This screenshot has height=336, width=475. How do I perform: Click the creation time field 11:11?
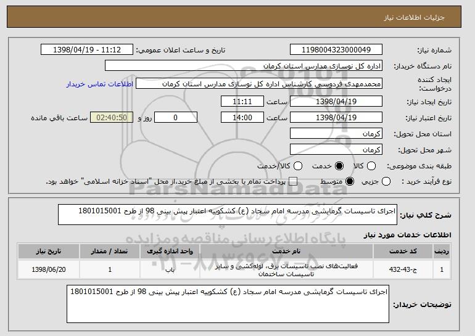tap(242, 101)
